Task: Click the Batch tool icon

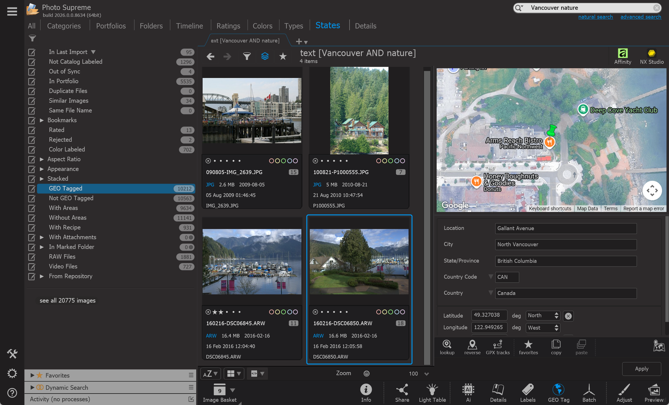Action: (x=589, y=393)
